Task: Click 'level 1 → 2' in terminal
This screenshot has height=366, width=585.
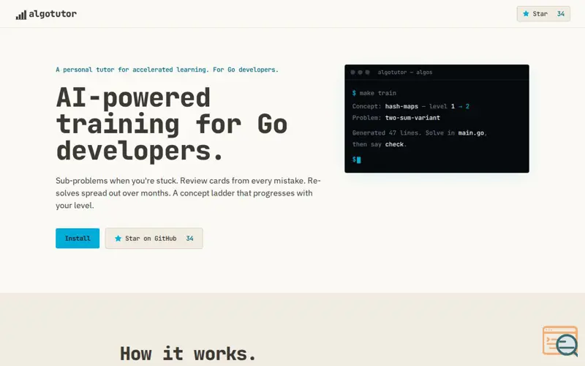Action: [449, 106]
